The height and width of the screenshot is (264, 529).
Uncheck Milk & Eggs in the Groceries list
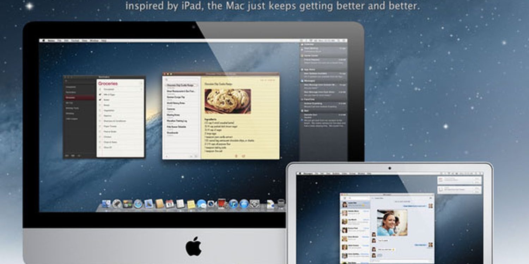pos(100,94)
